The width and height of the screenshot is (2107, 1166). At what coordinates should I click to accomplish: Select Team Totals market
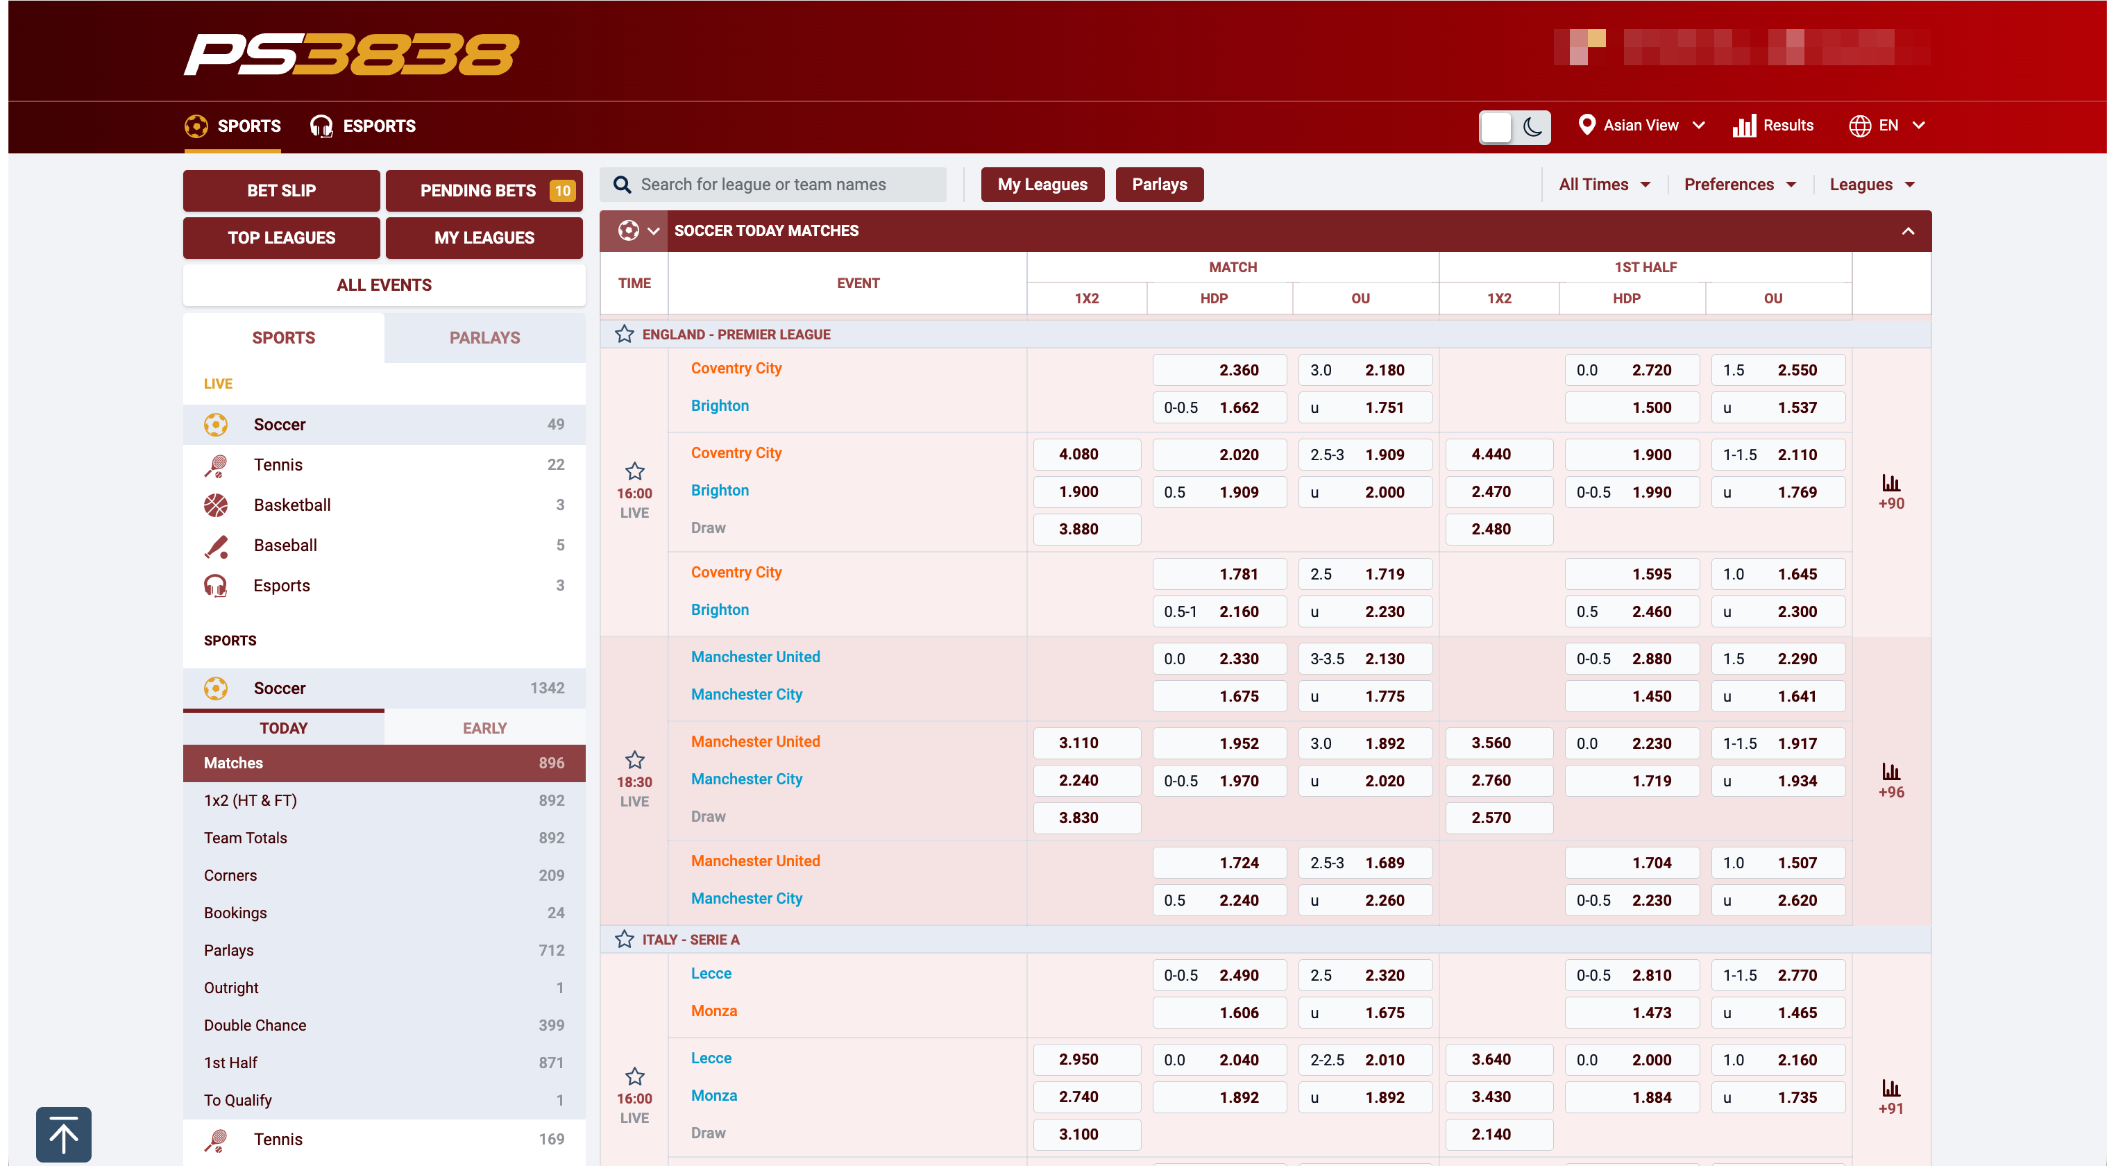384,838
